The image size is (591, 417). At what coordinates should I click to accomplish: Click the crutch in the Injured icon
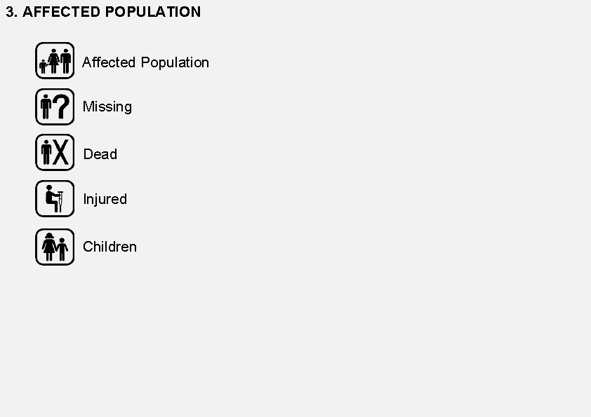(61, 201)
